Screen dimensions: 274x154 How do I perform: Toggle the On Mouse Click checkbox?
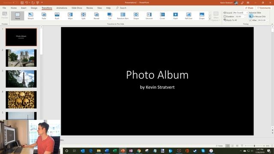250,16
